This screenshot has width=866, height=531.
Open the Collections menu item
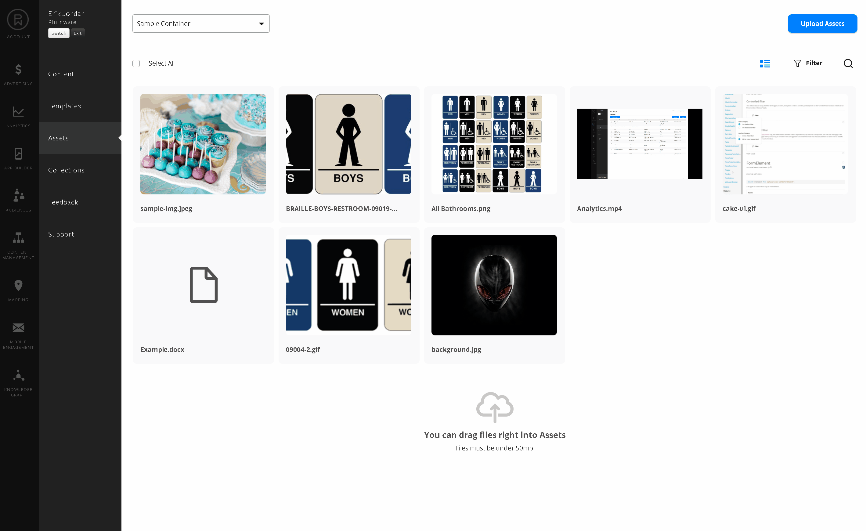click(x=66, y=170)
